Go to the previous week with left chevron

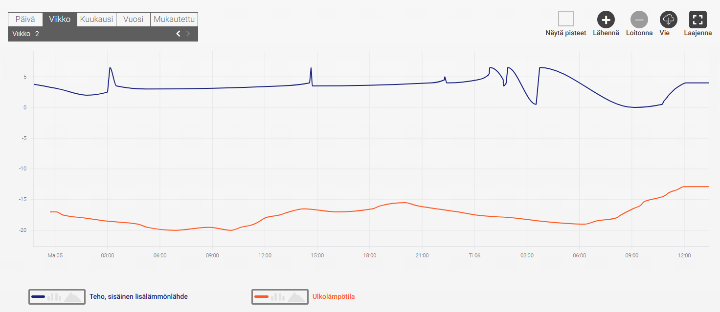[x=178, y=34]
